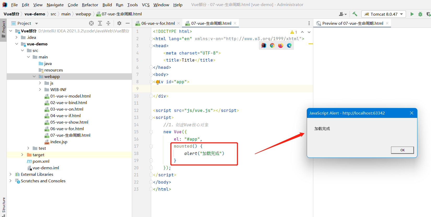431x217 pixels.
Task: Select the resources folder in tree
Action: click(54, 70)
